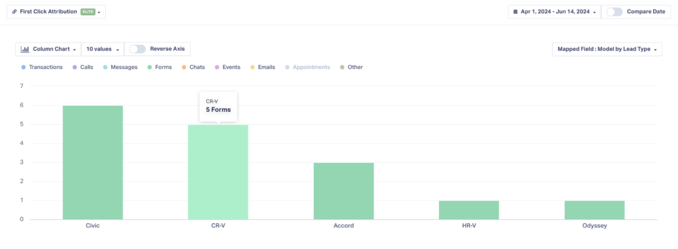Image resolution: width=678 pixels, height=249 pixels.
Task: Click the Civic bar in chart
Action: (x=93, y=162)
